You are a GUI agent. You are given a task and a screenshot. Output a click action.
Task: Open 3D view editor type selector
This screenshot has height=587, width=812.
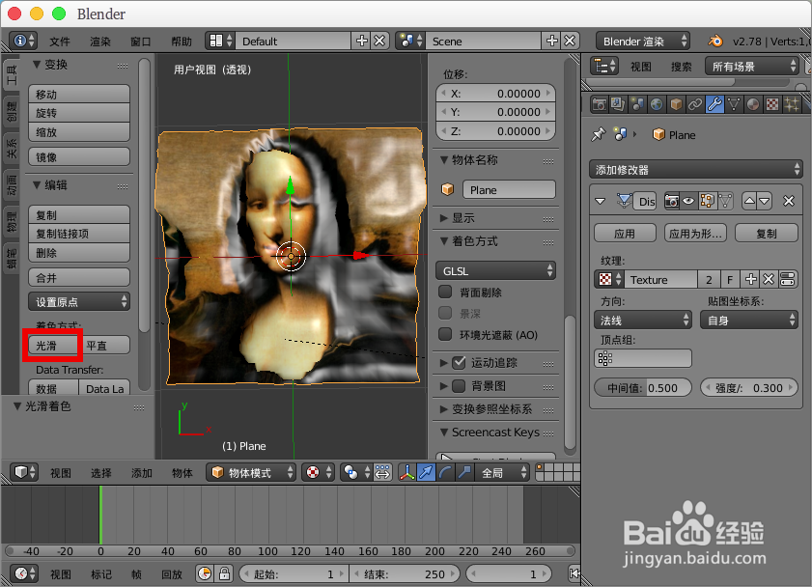pyautogui.click(x=24, y=472)
